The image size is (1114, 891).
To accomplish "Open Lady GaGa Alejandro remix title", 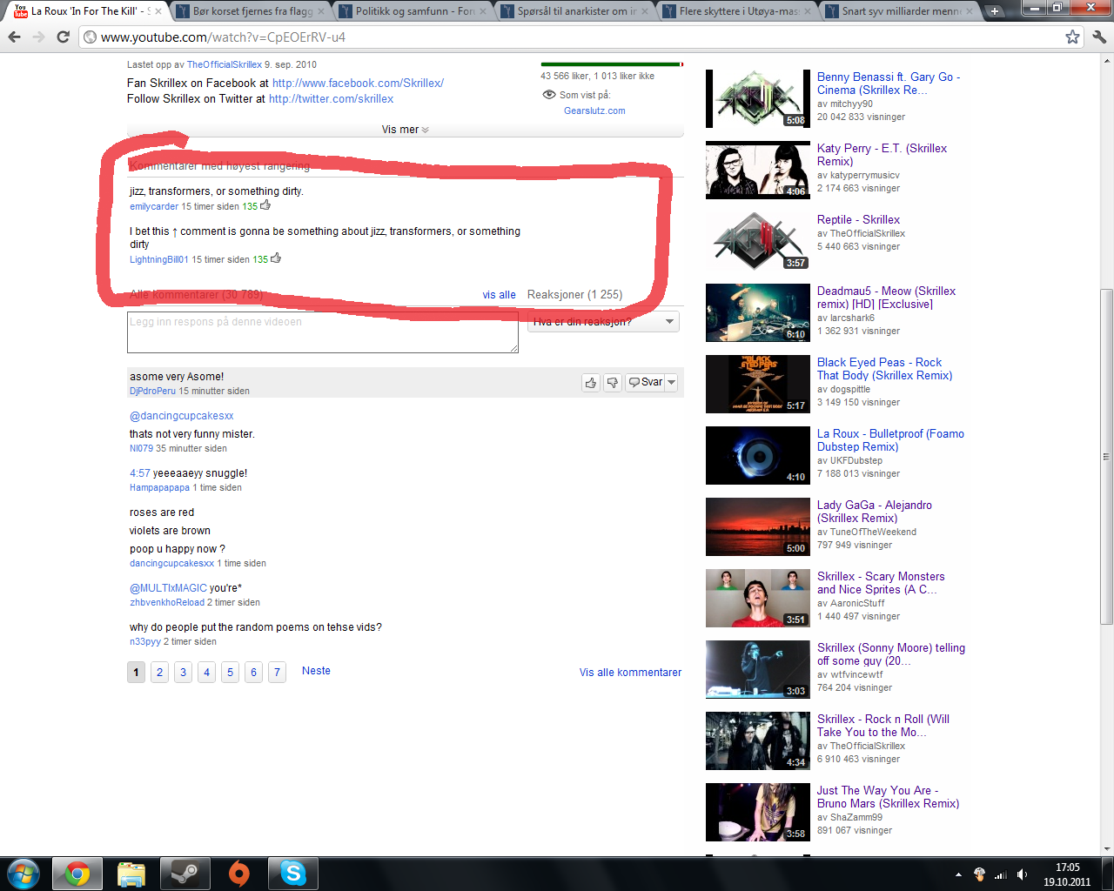I will (x=875, y=512).
